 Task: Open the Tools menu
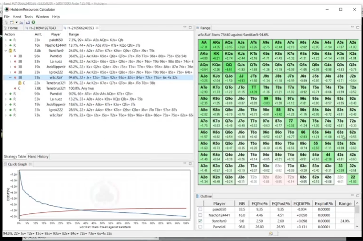(x=29, y=17)
